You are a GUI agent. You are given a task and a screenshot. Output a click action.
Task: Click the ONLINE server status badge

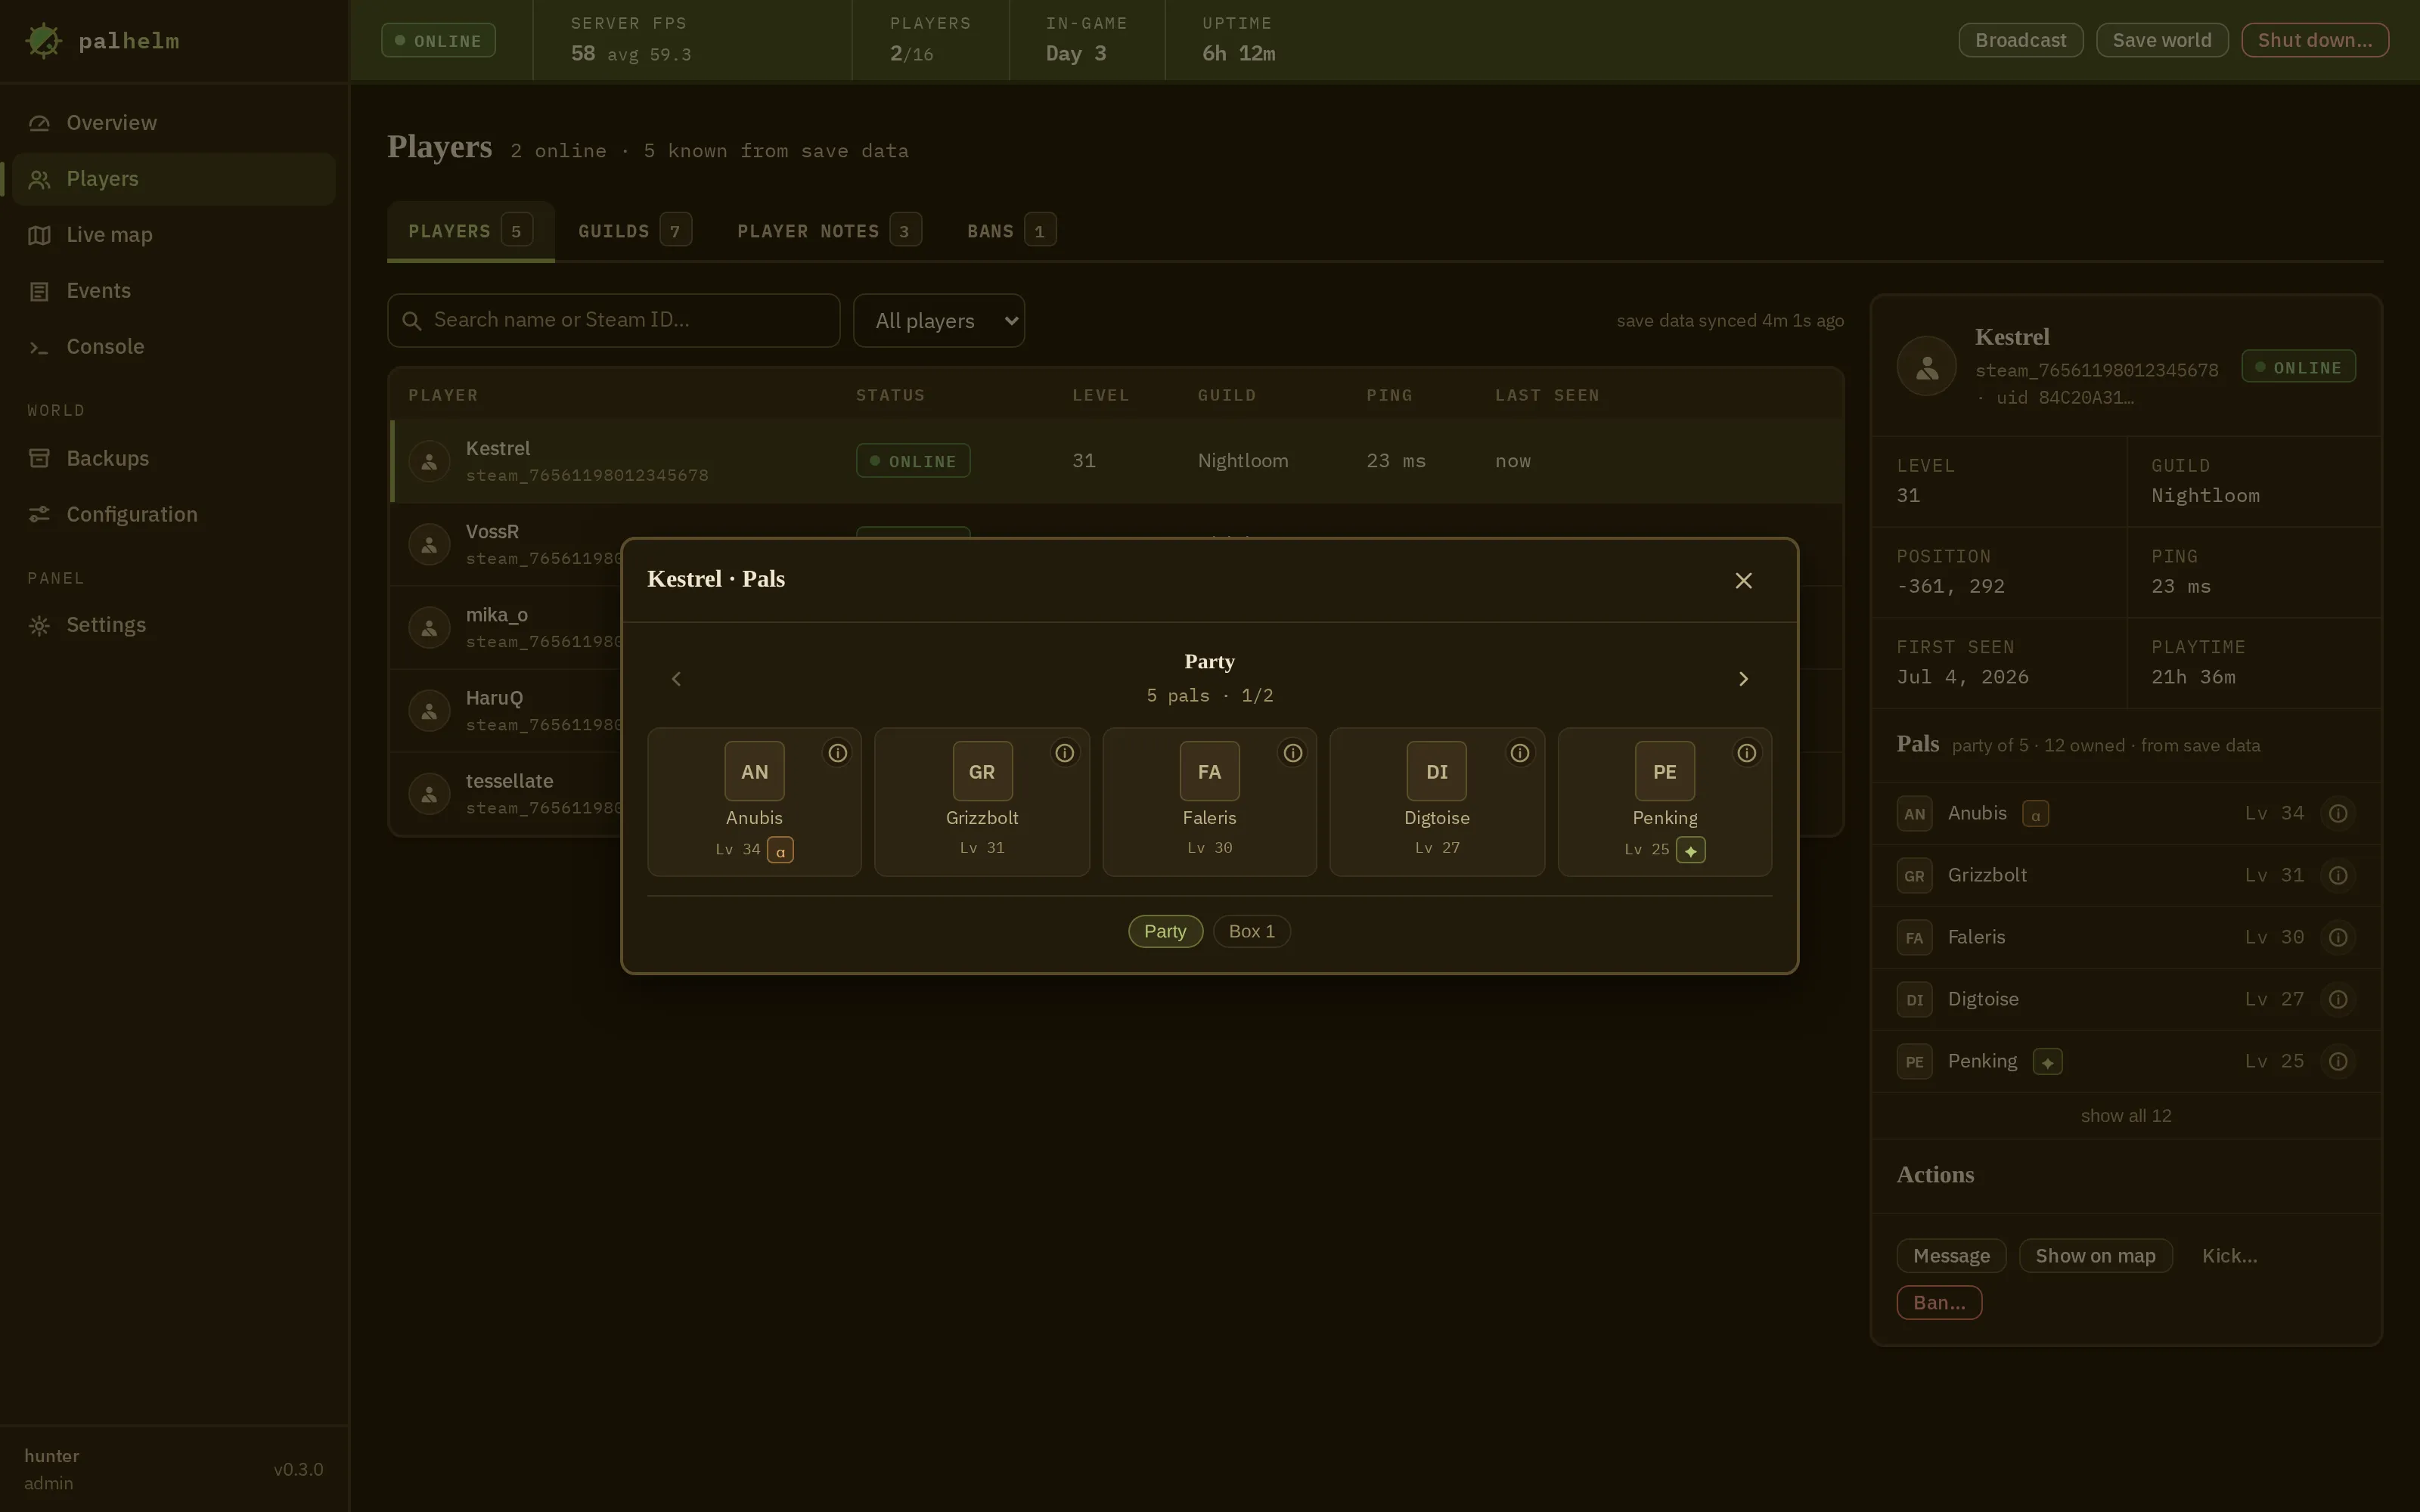(x=438, y=41)
